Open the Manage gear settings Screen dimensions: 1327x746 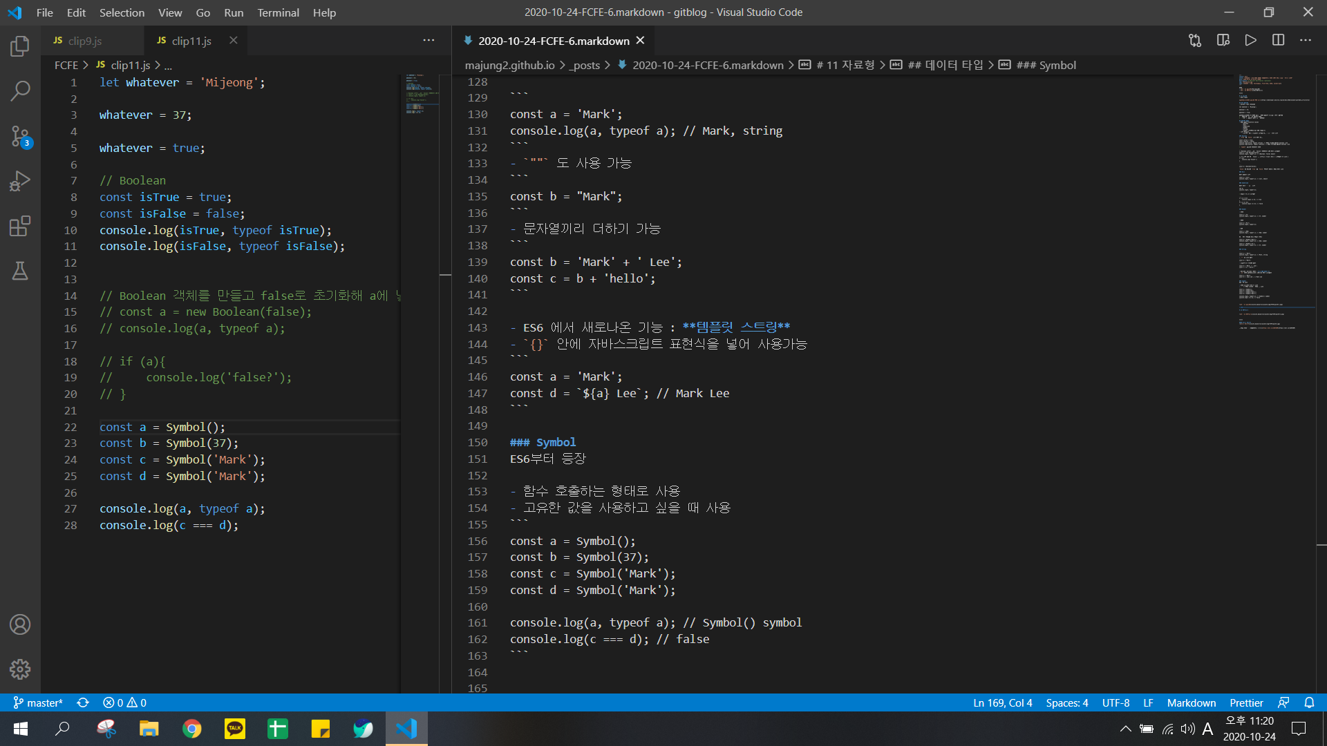tap(20, 669)
